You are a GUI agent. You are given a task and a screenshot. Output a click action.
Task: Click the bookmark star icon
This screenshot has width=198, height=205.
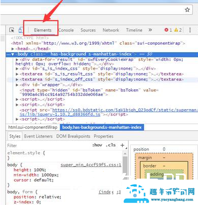(x=187, y=10)
